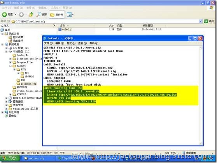Open the 开始 Start button
This screenshot has width=217, height=163.
point(10,158)
